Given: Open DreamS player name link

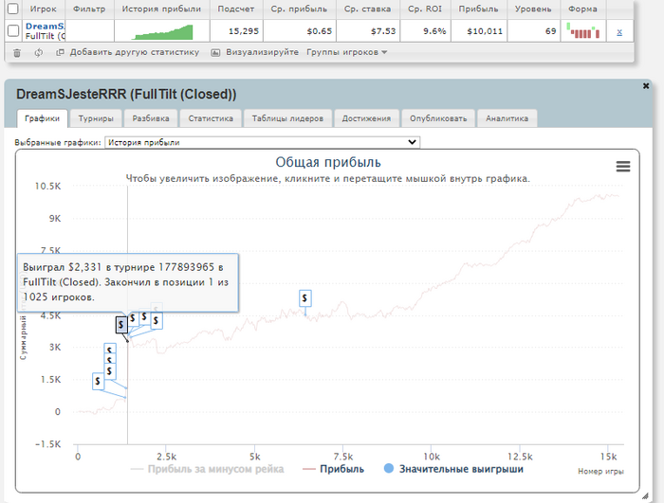Looking at the screenshot, I should 45,27.
